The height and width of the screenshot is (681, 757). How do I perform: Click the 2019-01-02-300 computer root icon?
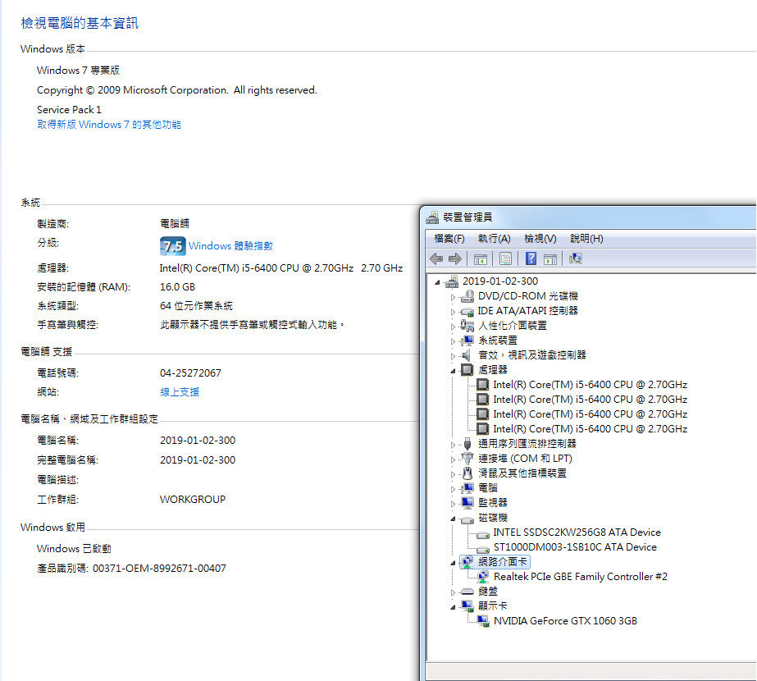point(451,281)
